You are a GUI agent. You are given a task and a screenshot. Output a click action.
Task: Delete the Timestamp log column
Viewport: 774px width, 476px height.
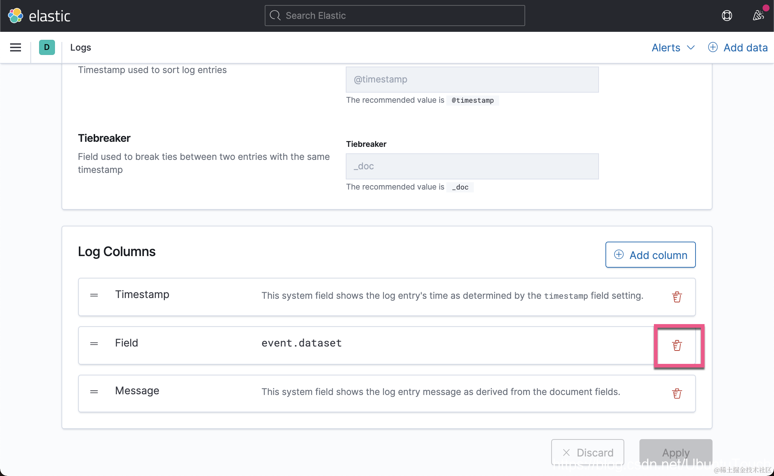pyautogui.click(x=677, y=297)
